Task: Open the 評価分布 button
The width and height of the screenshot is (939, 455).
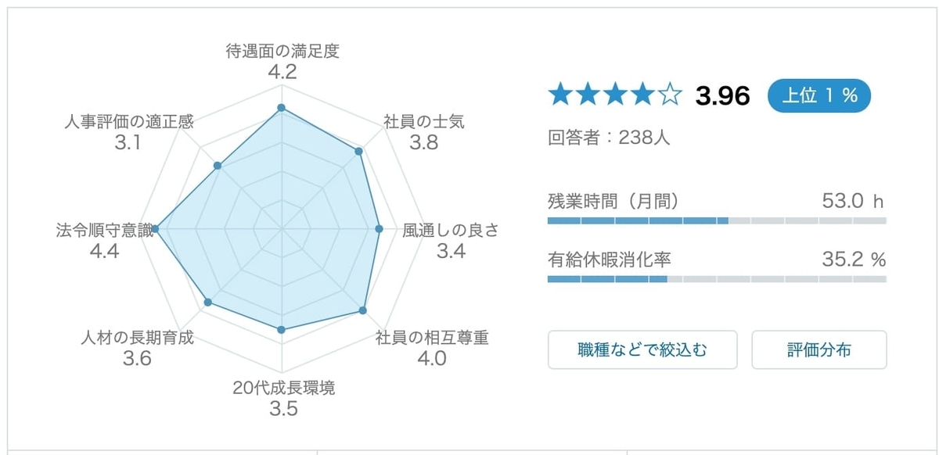Action: 818,349
